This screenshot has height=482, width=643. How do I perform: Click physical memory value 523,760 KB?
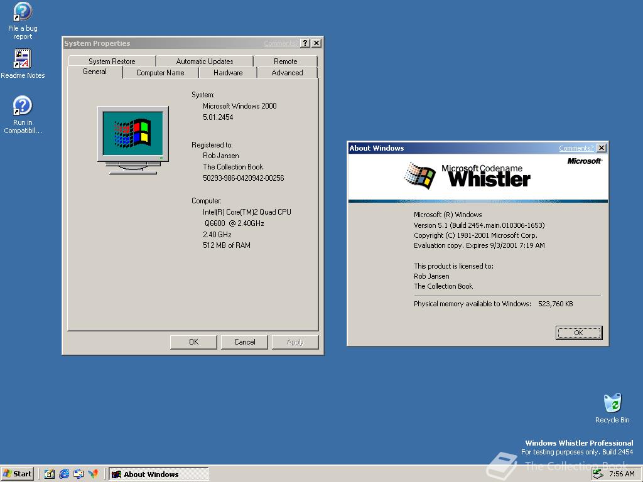pyautogui.click(x=555, y=304)
